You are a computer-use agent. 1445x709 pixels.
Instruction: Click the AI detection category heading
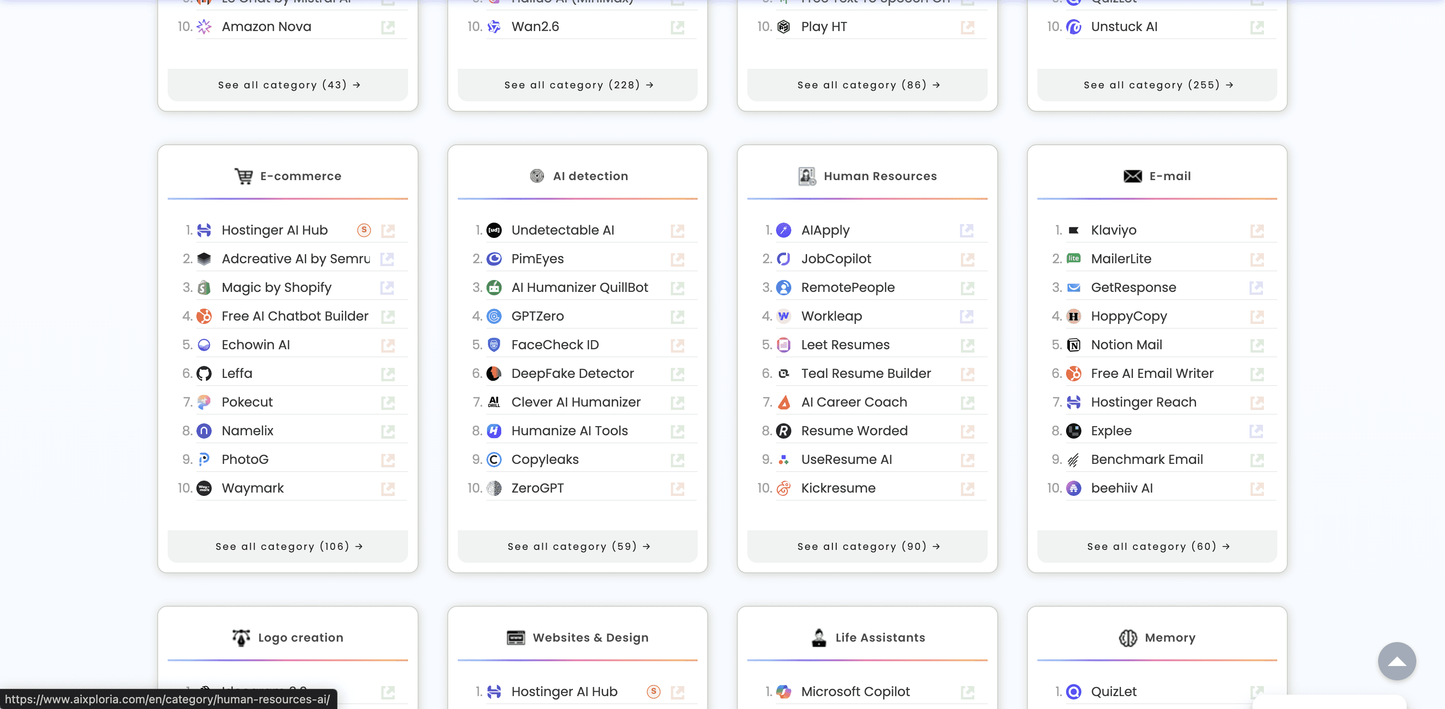(x=590, y=176)
